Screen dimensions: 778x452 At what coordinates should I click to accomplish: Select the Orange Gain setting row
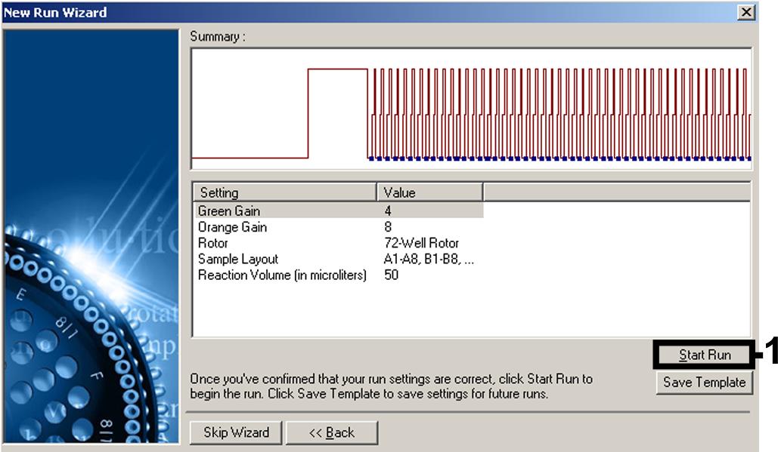pos(339,226)
